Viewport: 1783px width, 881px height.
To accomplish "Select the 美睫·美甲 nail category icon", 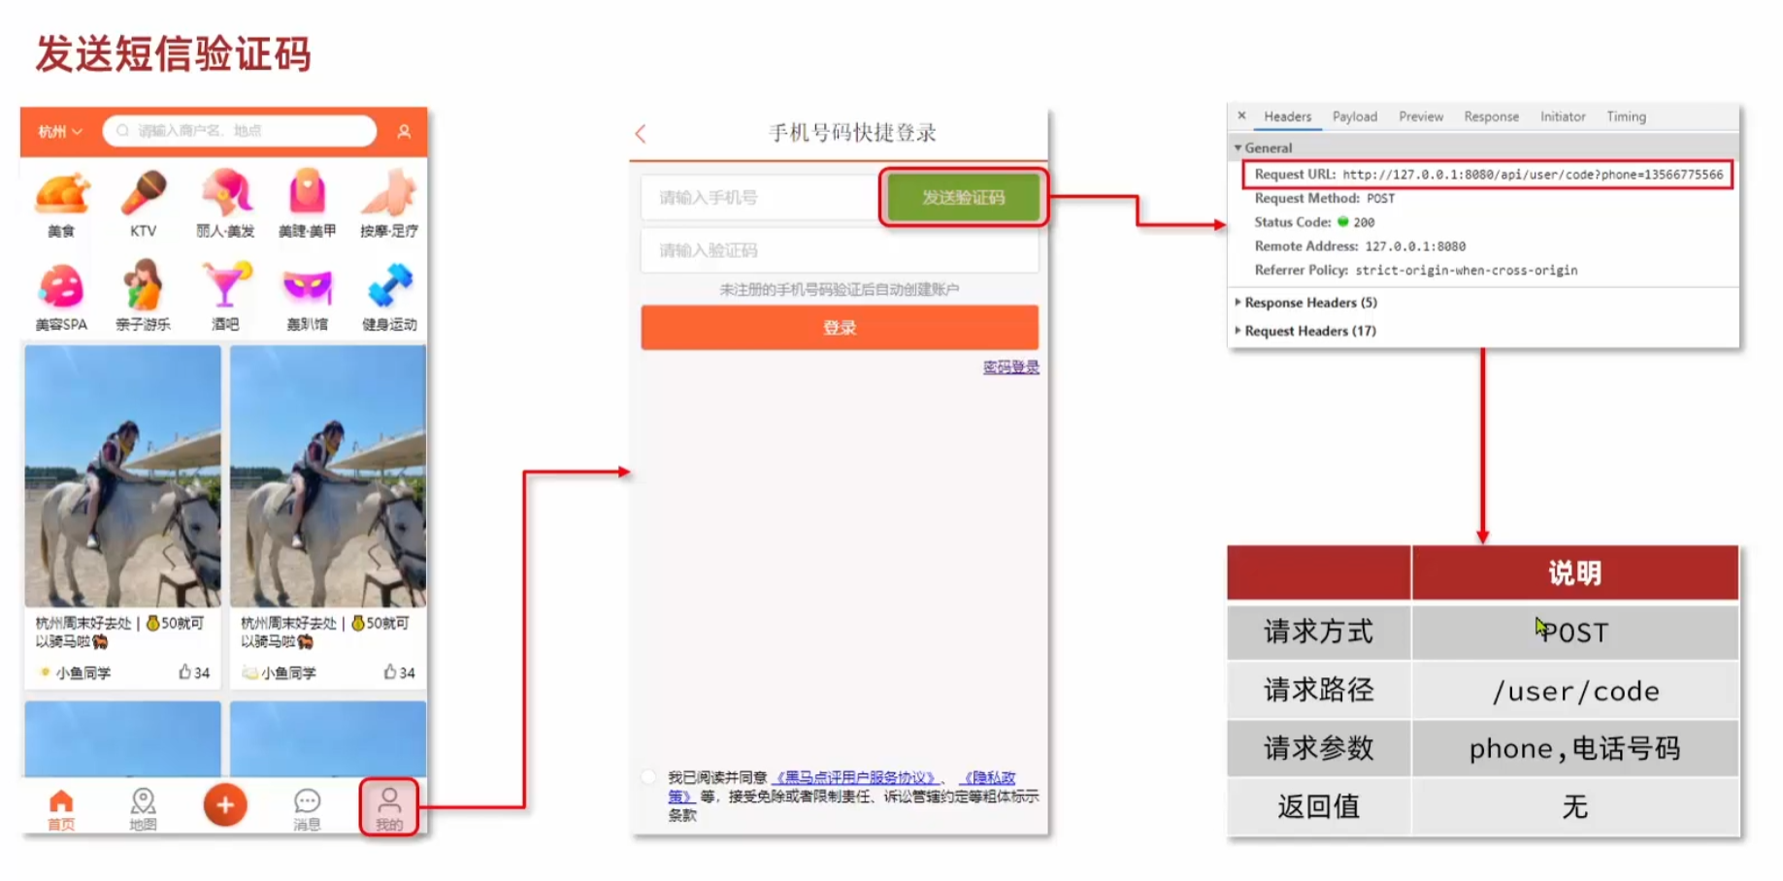I will [307, 192].
